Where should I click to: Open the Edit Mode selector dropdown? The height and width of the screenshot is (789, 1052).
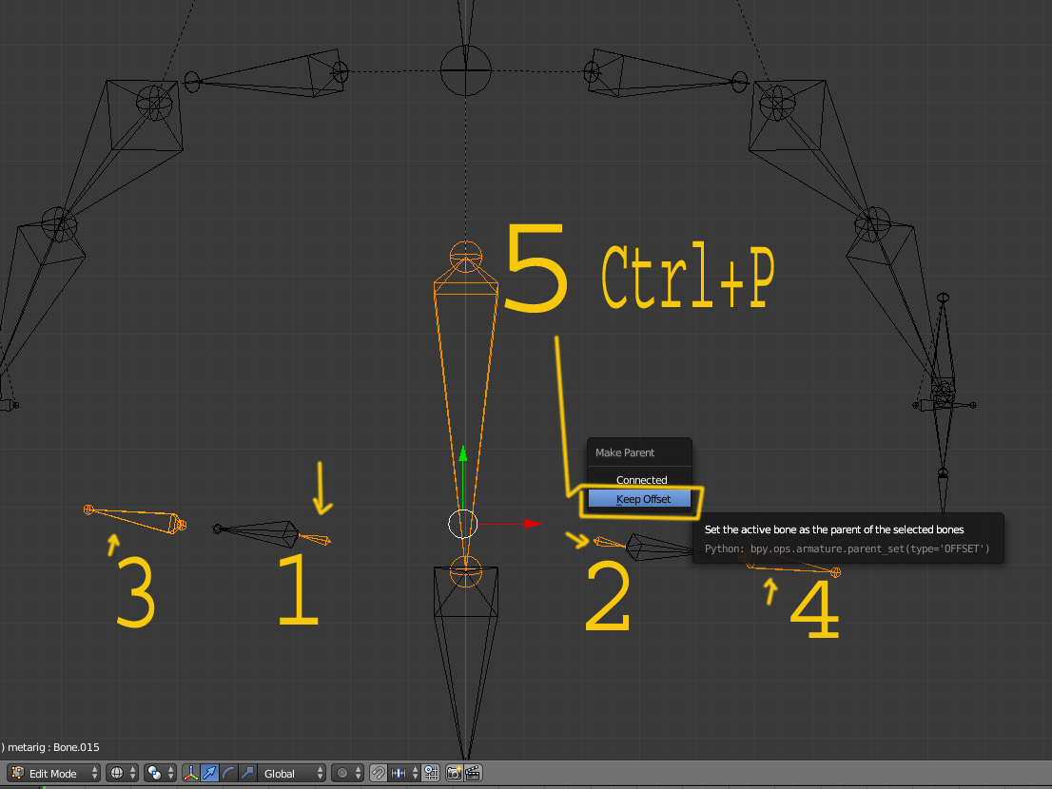[x=54, y=773]
